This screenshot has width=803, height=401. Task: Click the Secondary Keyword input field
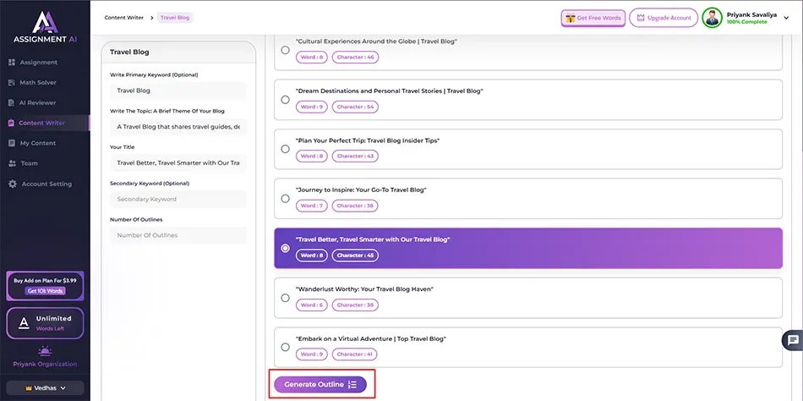coord(178,200)
